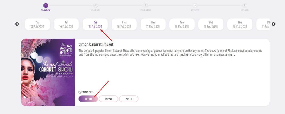Select the 18:00 showtime
This screenshot has height=114, width=285.
88,99
